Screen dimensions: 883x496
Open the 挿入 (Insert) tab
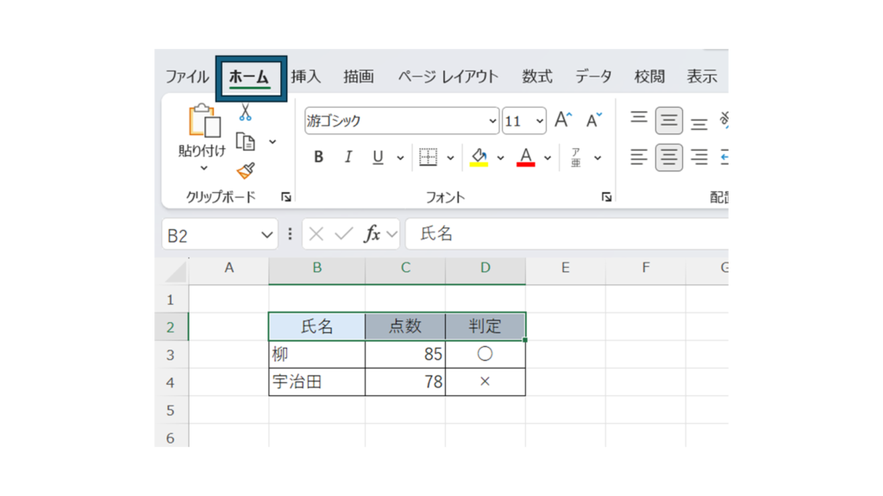tap(305, 77)
